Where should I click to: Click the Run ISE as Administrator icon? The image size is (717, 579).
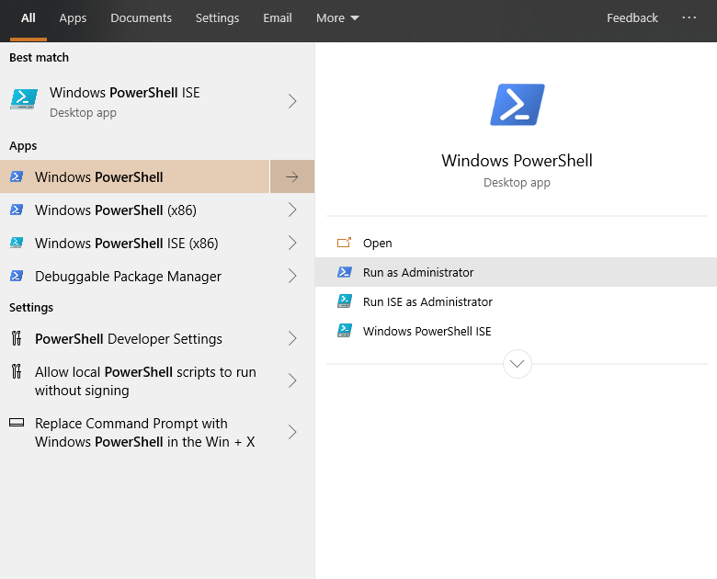(345, 301)
